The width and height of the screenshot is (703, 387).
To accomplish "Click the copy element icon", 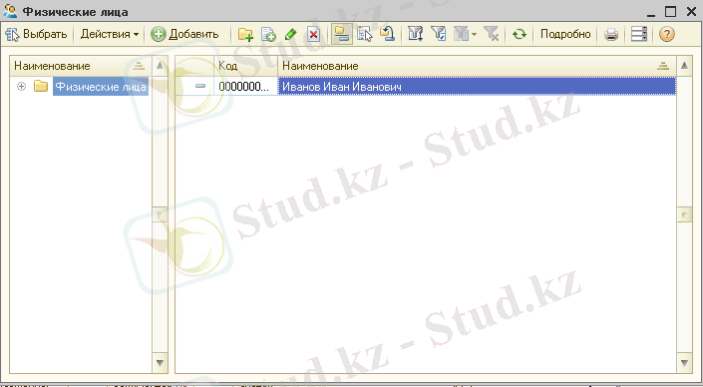I will (268, 35).
